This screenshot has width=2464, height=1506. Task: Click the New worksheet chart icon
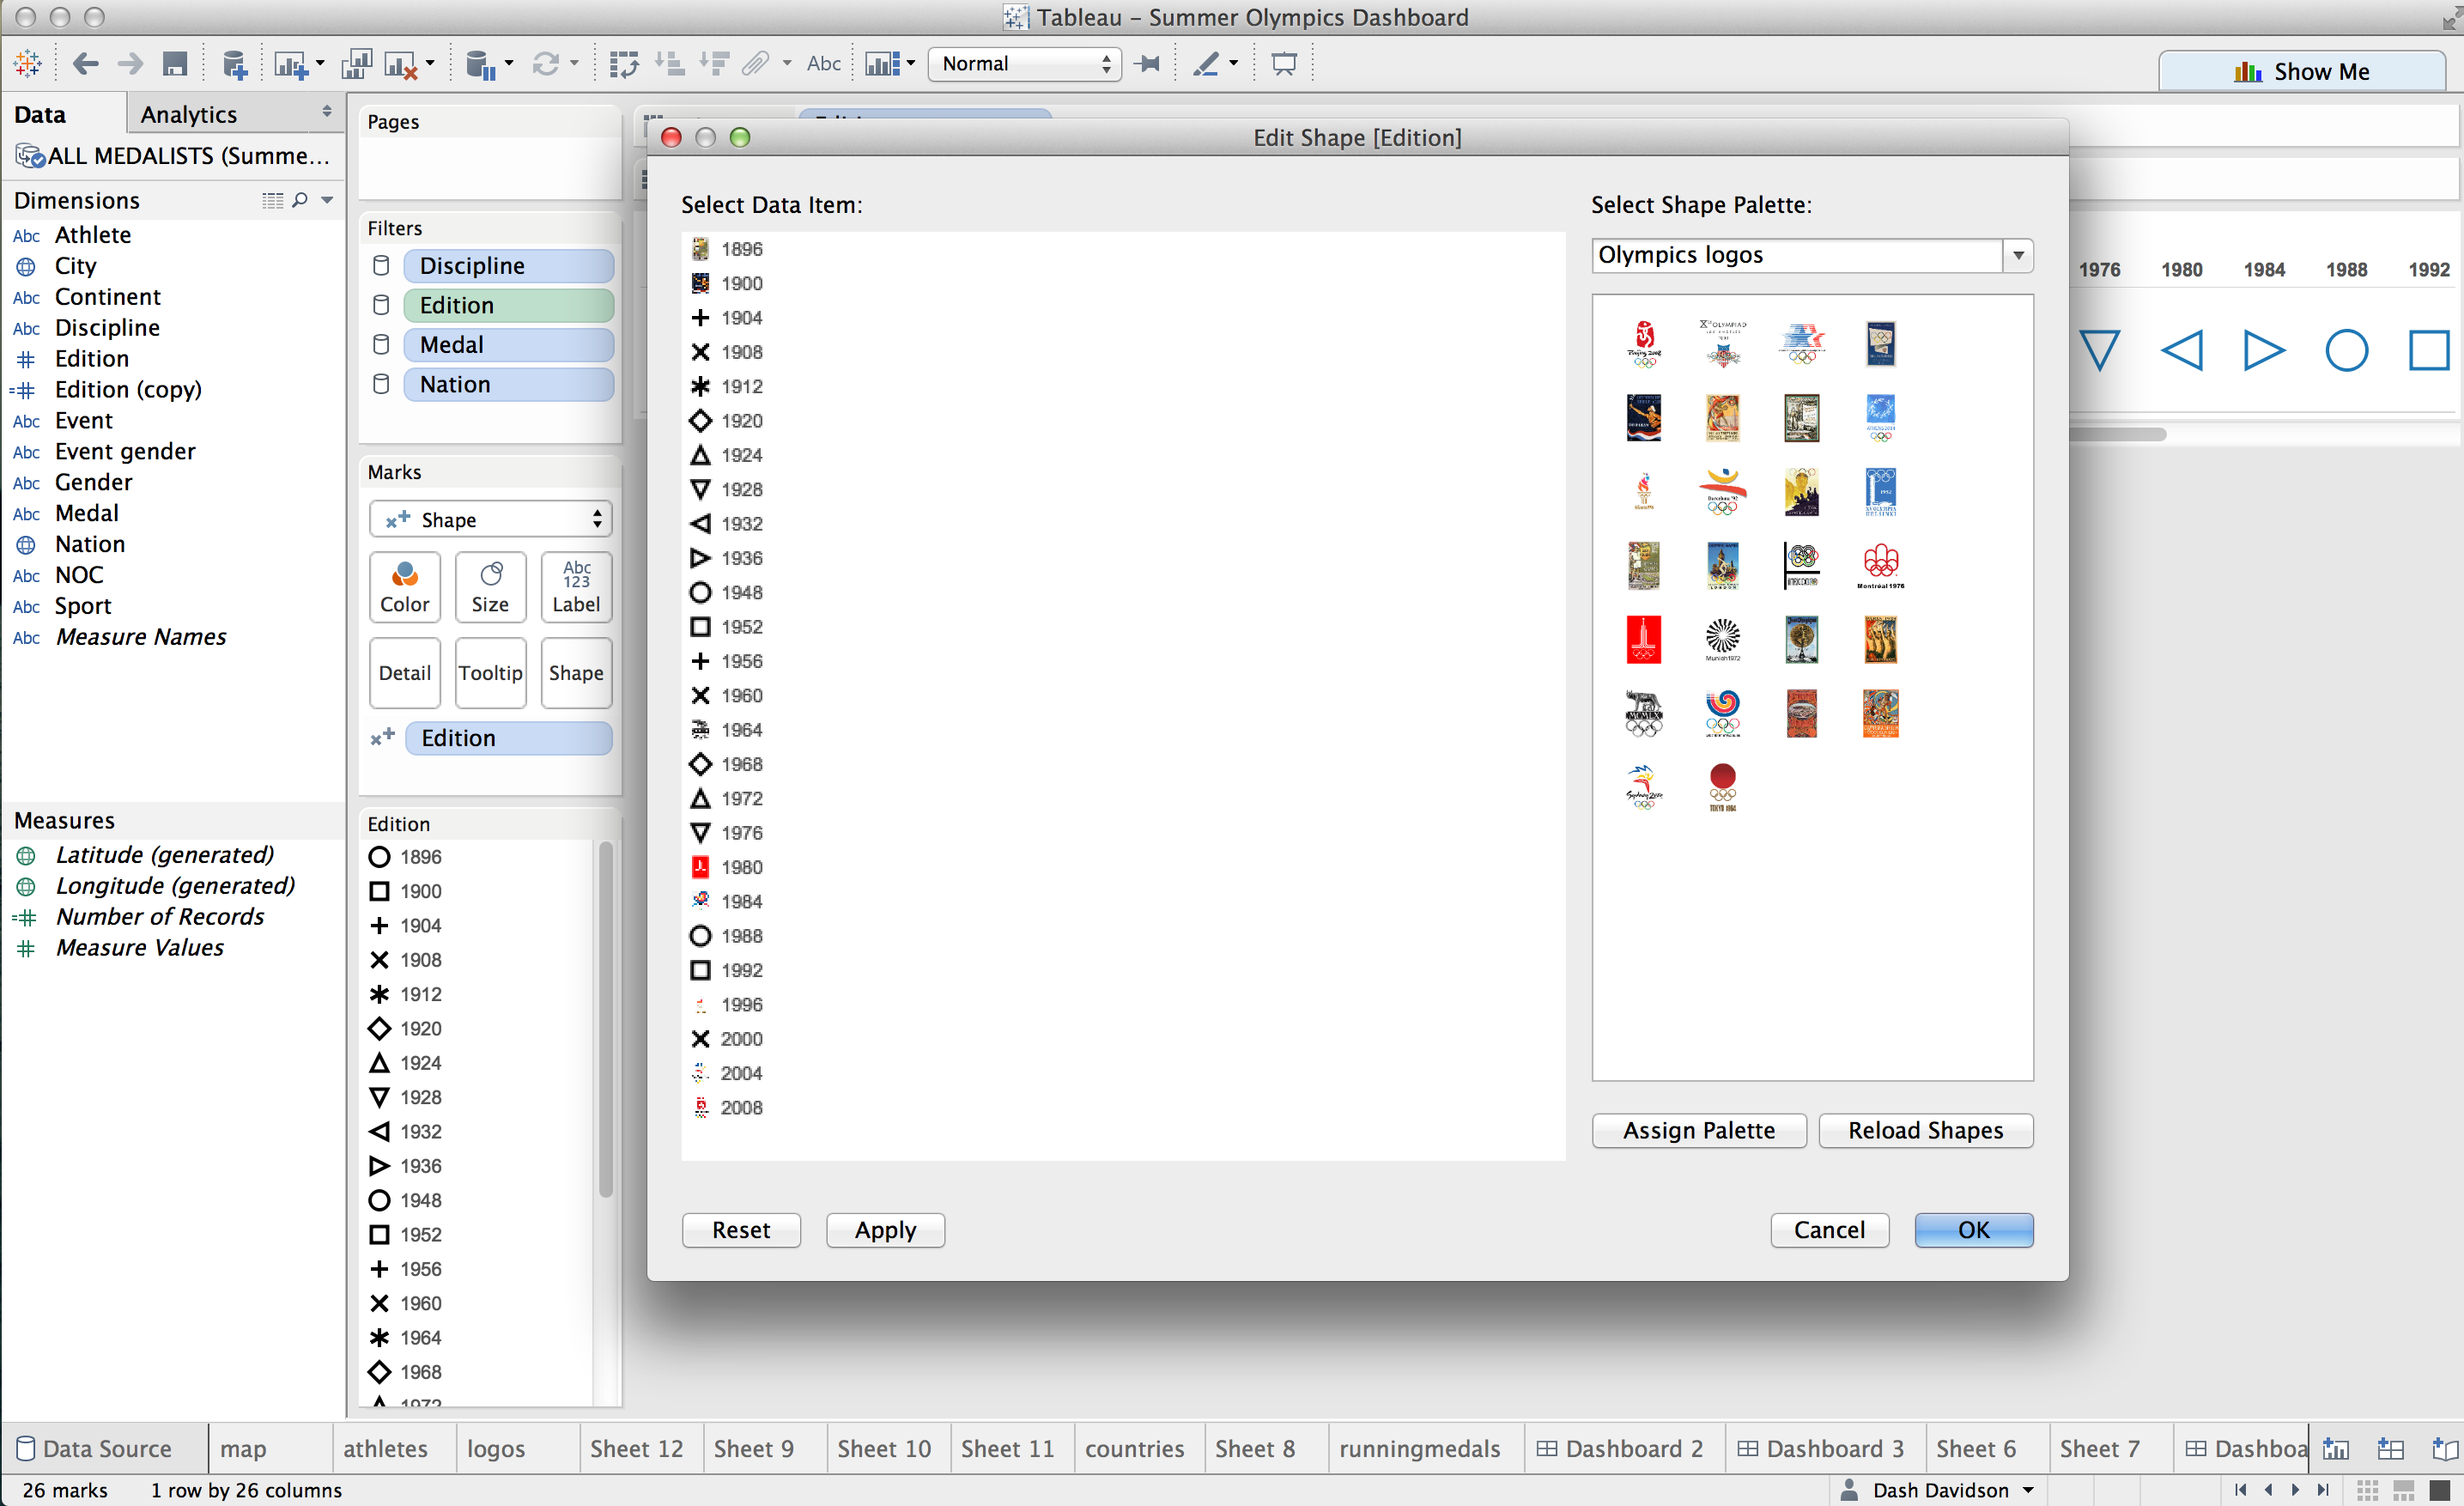(x=291, y=65)
